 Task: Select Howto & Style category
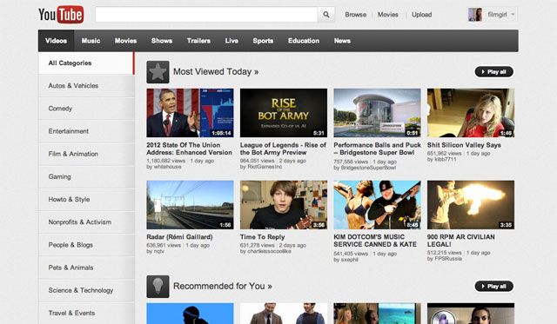point(86,199)
